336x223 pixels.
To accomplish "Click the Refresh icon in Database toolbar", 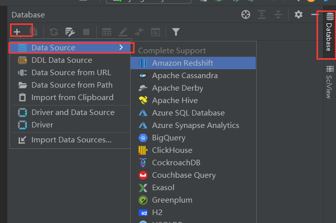I will 53,32.
